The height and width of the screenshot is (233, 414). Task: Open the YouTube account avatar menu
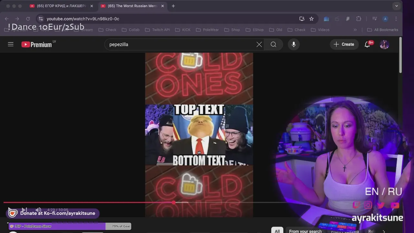click(384, 44)
